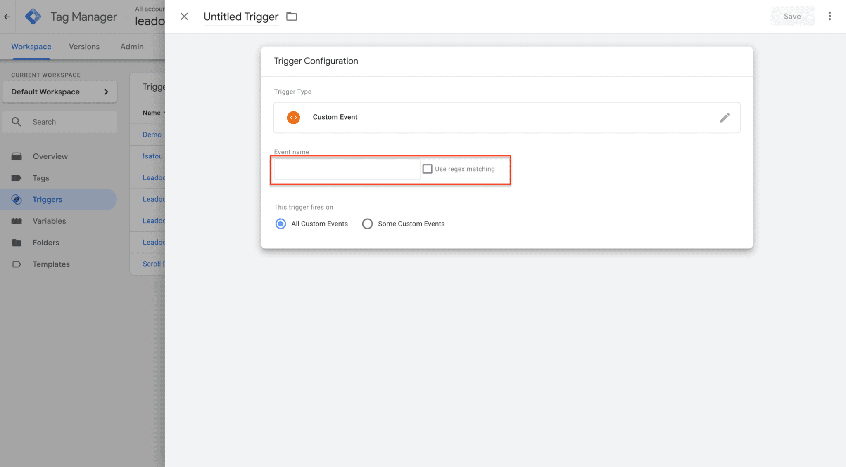Open the Demo trigger
The width and height of the screenshot is (846, 467).
coord(151,134)
